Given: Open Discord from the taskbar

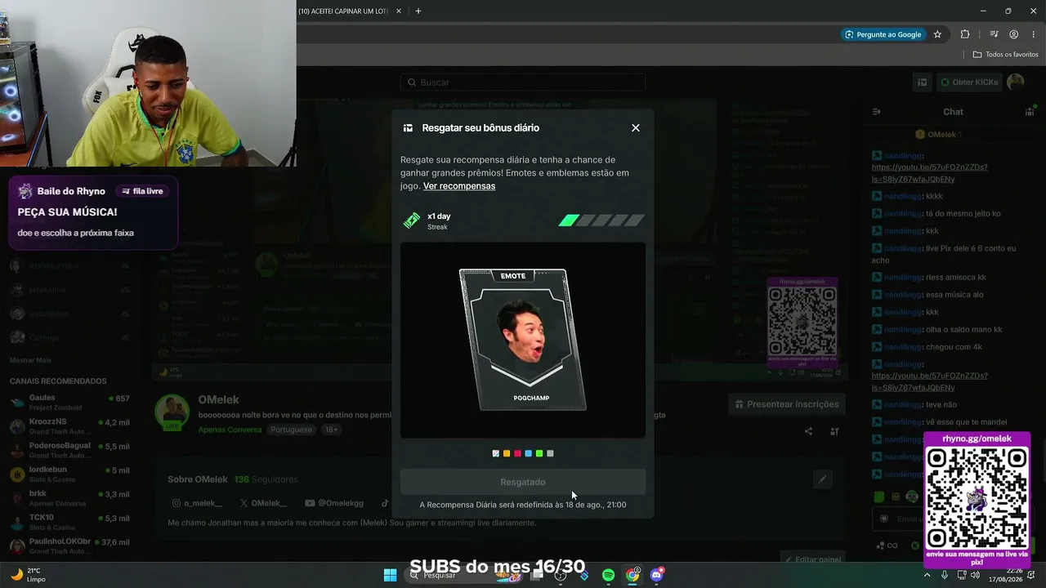Looking at the screenshot, I should point(657,575).
